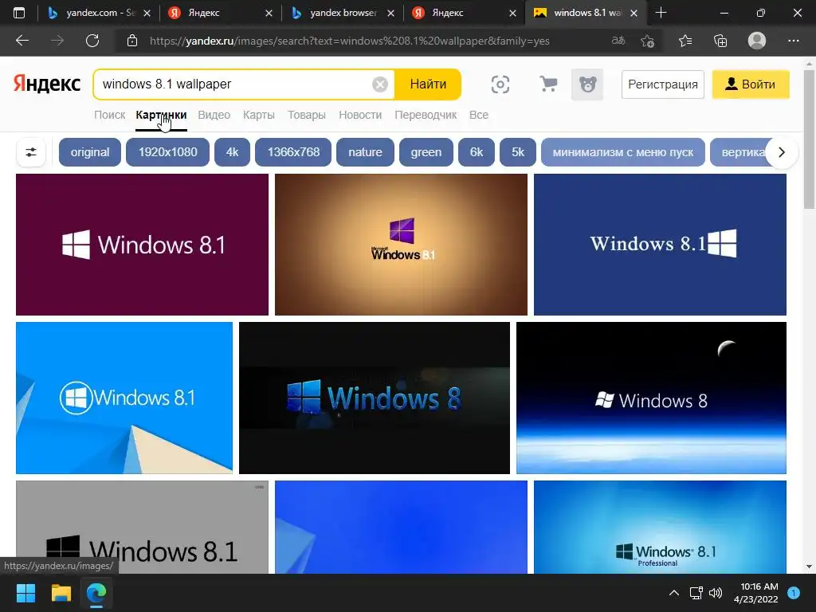The height and width of the screenshot is (612, 816).
Task: Open the browser profile avatar
Action: (x=757, y=41)
